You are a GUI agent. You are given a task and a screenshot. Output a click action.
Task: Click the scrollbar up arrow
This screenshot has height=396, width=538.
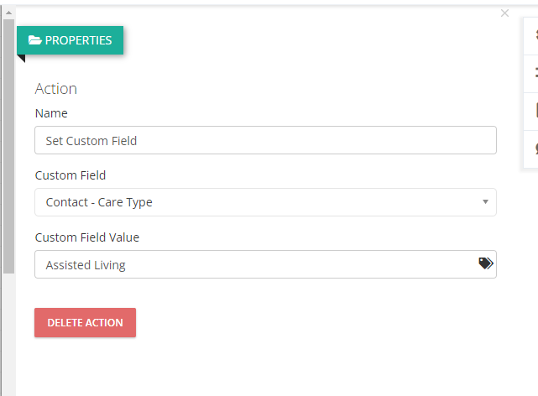click(9, 13)
